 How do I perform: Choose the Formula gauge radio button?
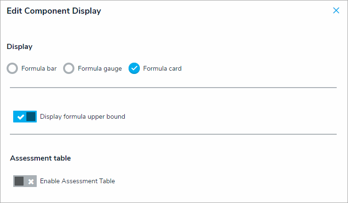click(x=69, y=69)
